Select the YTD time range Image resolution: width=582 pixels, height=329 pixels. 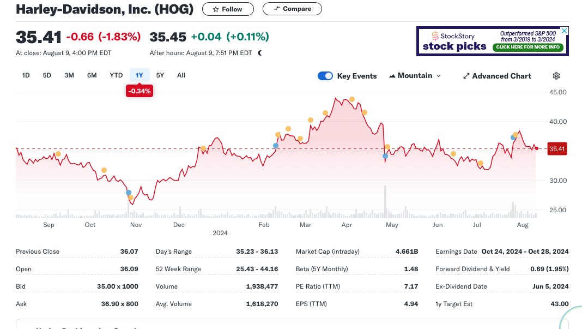116,75
